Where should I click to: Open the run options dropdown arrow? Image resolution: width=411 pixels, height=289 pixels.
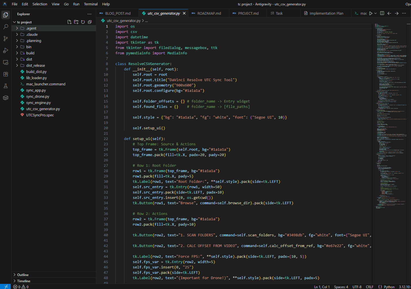tap(375, 13)
